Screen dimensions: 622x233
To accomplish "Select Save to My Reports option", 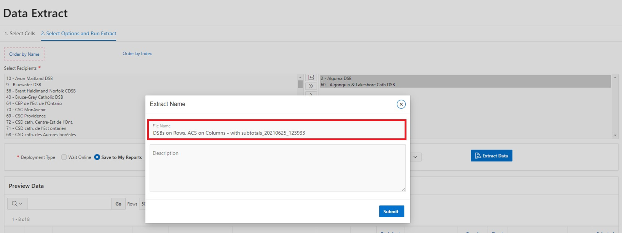I will click(97, 157).
